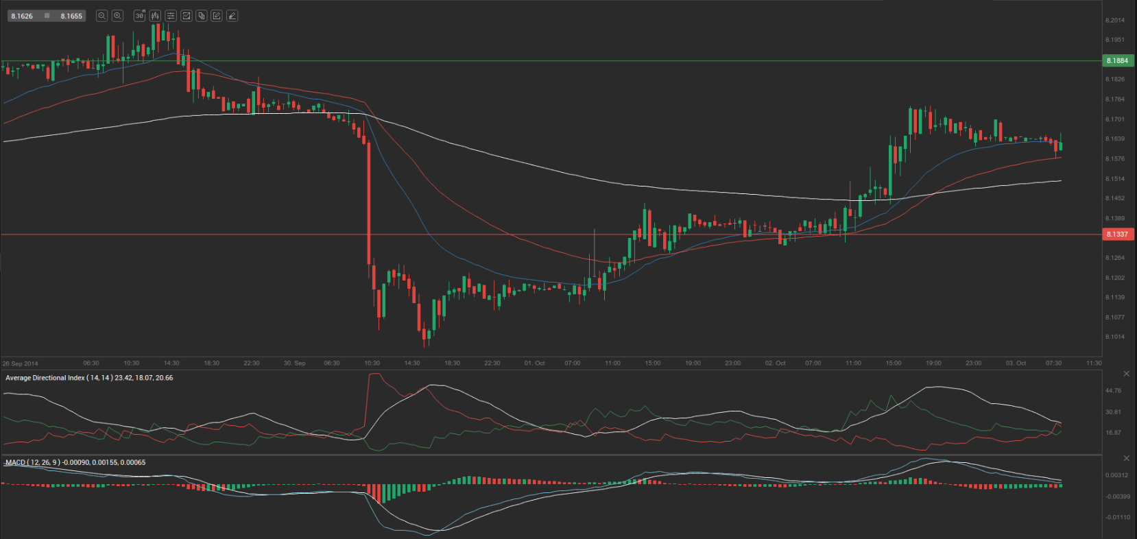This screenshot has width=1137, height=539.
Task: Zoom out the chart view
Action: [101, 16]
